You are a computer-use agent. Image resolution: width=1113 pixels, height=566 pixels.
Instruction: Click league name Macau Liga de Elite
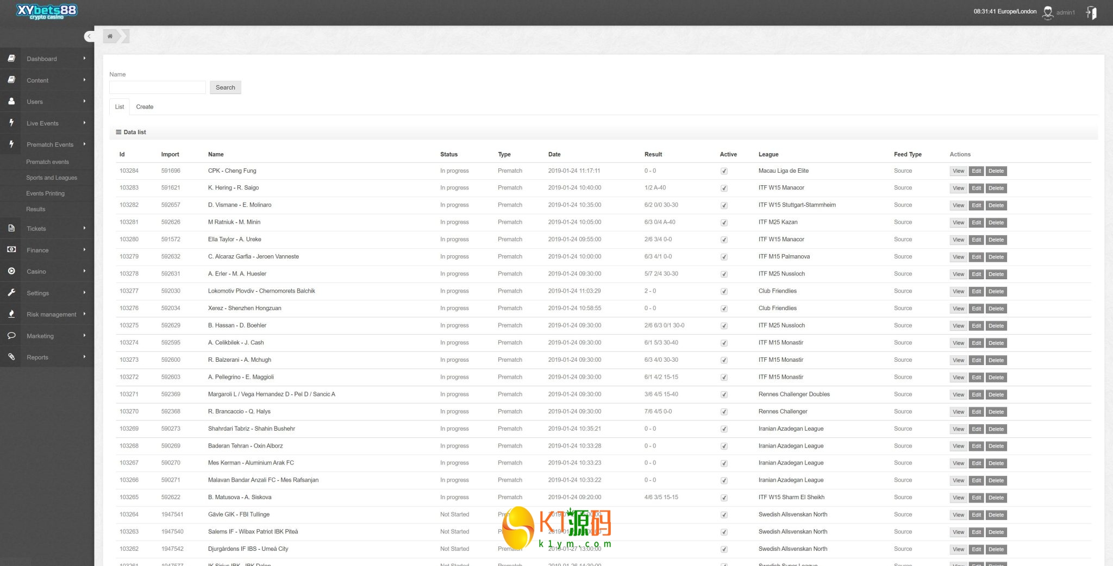[x=784, y=171]
